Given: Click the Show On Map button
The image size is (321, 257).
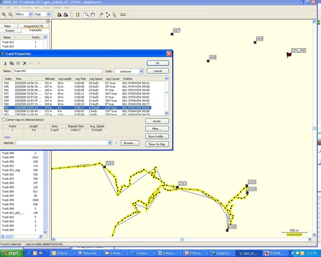Looking at the screenshot, I should pyautogui.click(x=157, y=144).
